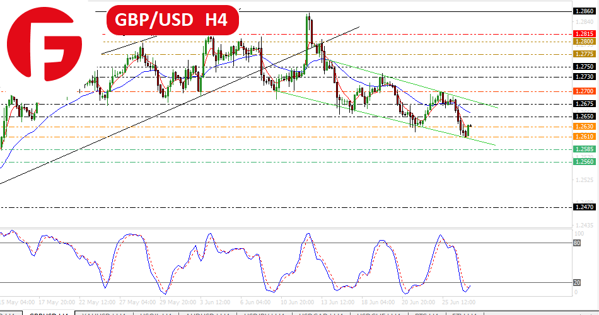Image resolution: width=599 pixels, height=315 pixels.
Task: Click the GBP/USD H4 title badge
Action: coord(172,21)
